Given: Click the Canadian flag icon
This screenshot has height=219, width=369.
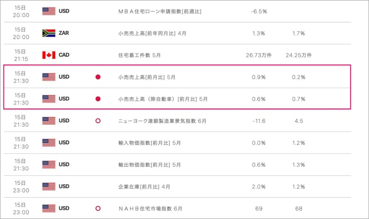Looking at the screenshot, I should 49,55.
